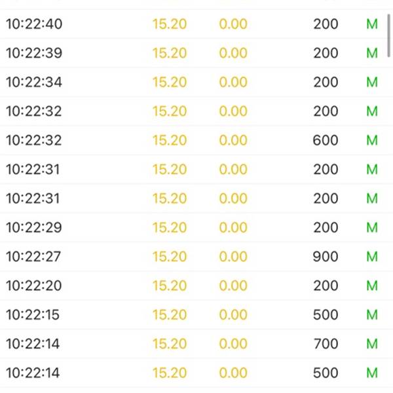Tap the 0.00 change value at 10:22:15
Viewport: 393px width, 393px height.
pyautogui.click(x=233, y=314)
